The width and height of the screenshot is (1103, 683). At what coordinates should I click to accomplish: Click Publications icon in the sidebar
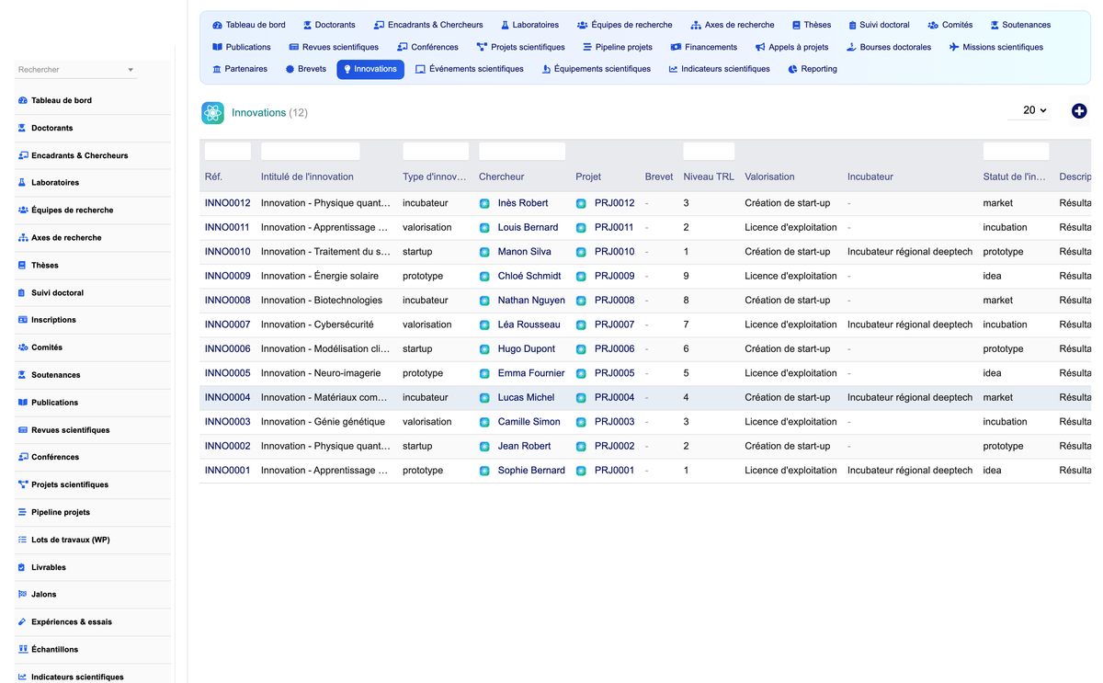pos(23,403)
